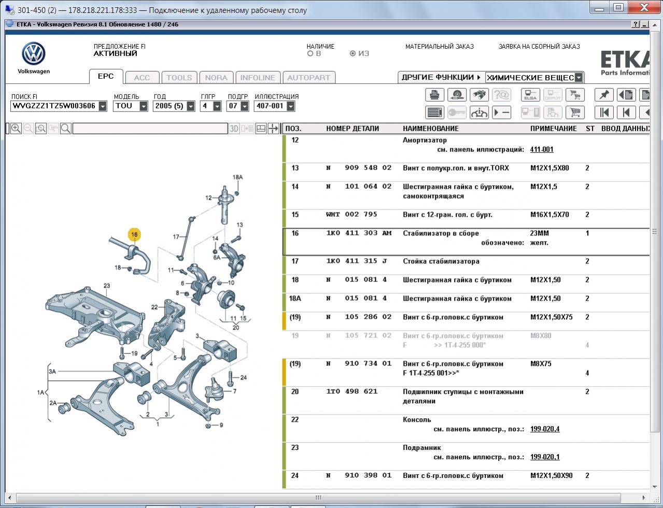The height and width of the screenshot is (508, 663).
Task: Open the ГОД dropdown showing 2005 (5)
Action: coord(191,106)
